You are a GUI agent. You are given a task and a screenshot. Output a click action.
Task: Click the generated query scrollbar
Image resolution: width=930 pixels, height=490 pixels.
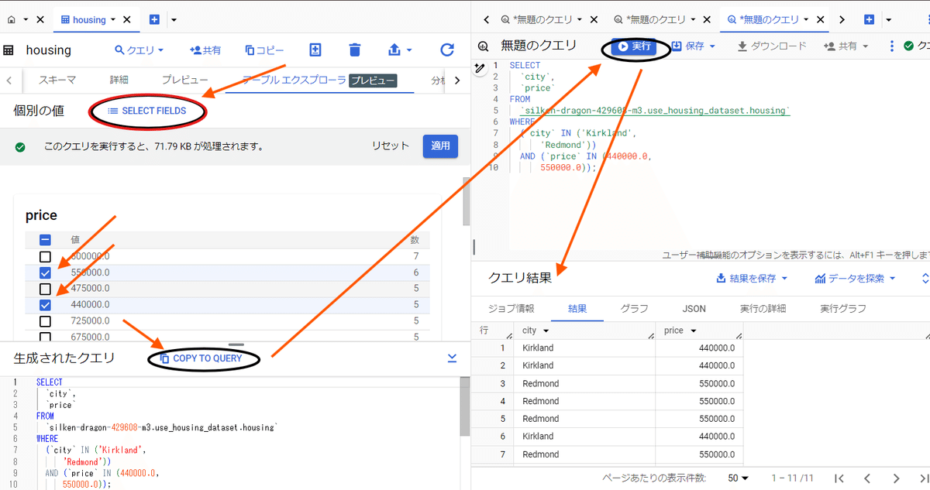coord(464,405)
